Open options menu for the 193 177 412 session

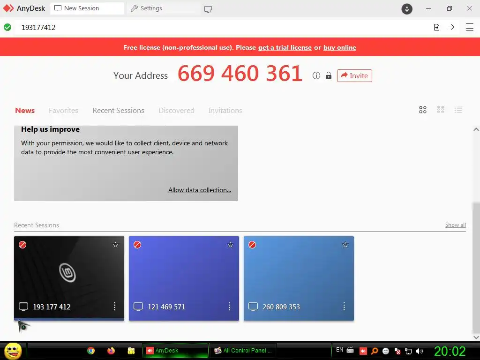pos(114,307)
